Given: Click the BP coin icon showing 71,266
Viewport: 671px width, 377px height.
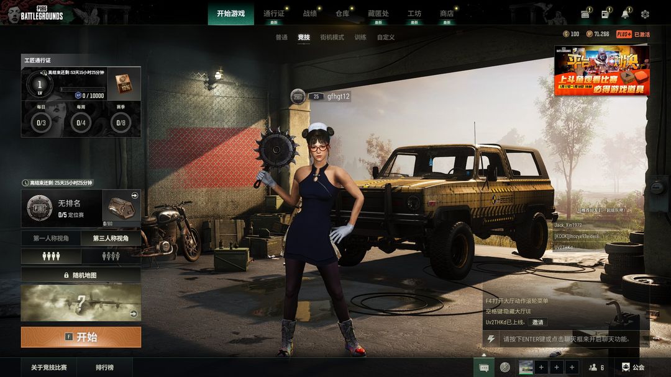Looking at the screenshot, I should point(589,34).
